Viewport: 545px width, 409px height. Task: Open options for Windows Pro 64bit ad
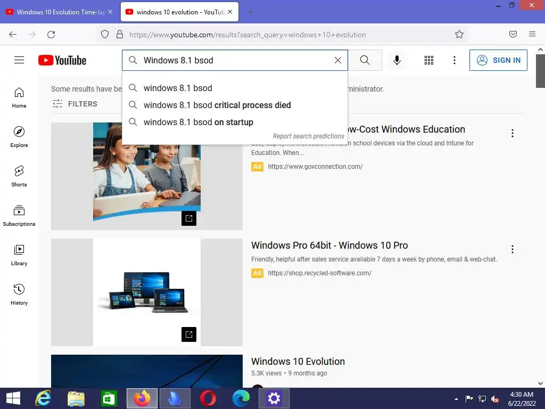[x=513, y=249]
